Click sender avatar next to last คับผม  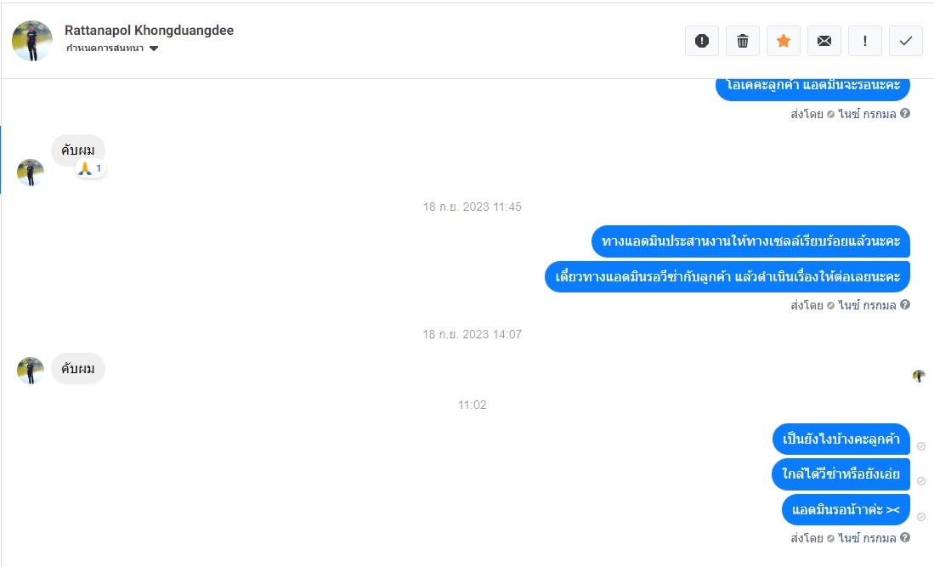pyautogui.click(x=31, y=371)
